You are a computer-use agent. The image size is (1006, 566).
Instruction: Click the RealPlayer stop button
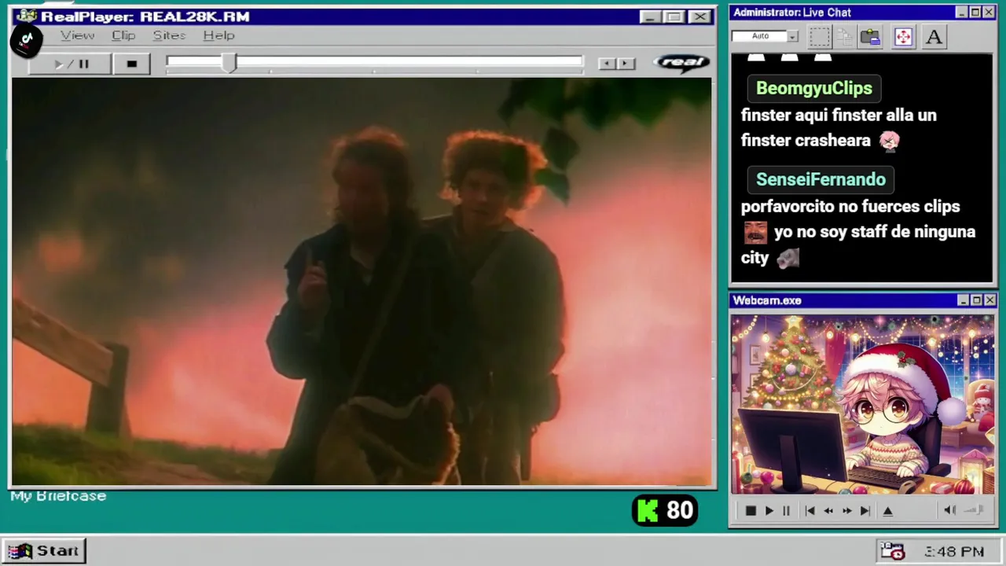(131, 64)
